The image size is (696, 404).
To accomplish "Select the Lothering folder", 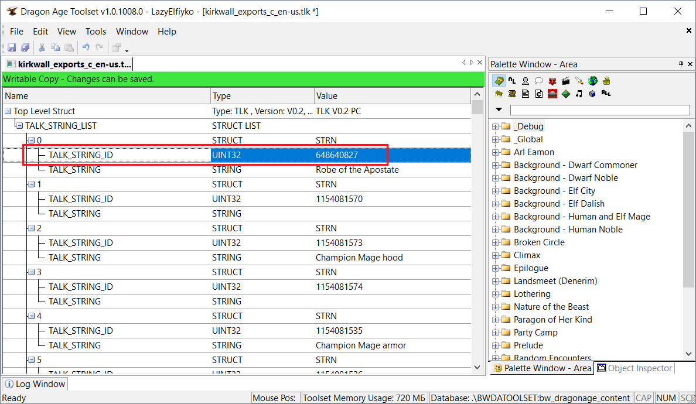I will pos(532,294).
